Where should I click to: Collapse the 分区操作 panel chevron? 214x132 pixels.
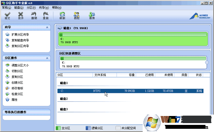coord(47,58)
